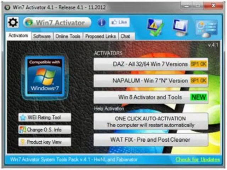Open the control panel style icon with mouse
This screenshot has height=170, width=227.
[206, 28]
